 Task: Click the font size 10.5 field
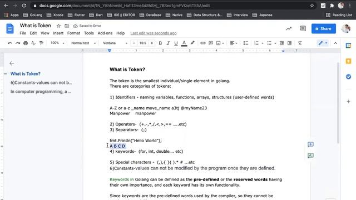tap(143, 43)
